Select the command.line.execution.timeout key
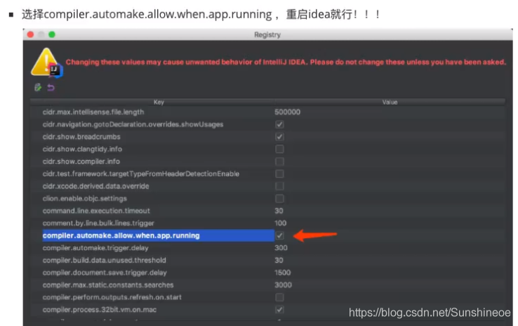The height and width of the screenshot is (326, 518). [x=96, y=211]
